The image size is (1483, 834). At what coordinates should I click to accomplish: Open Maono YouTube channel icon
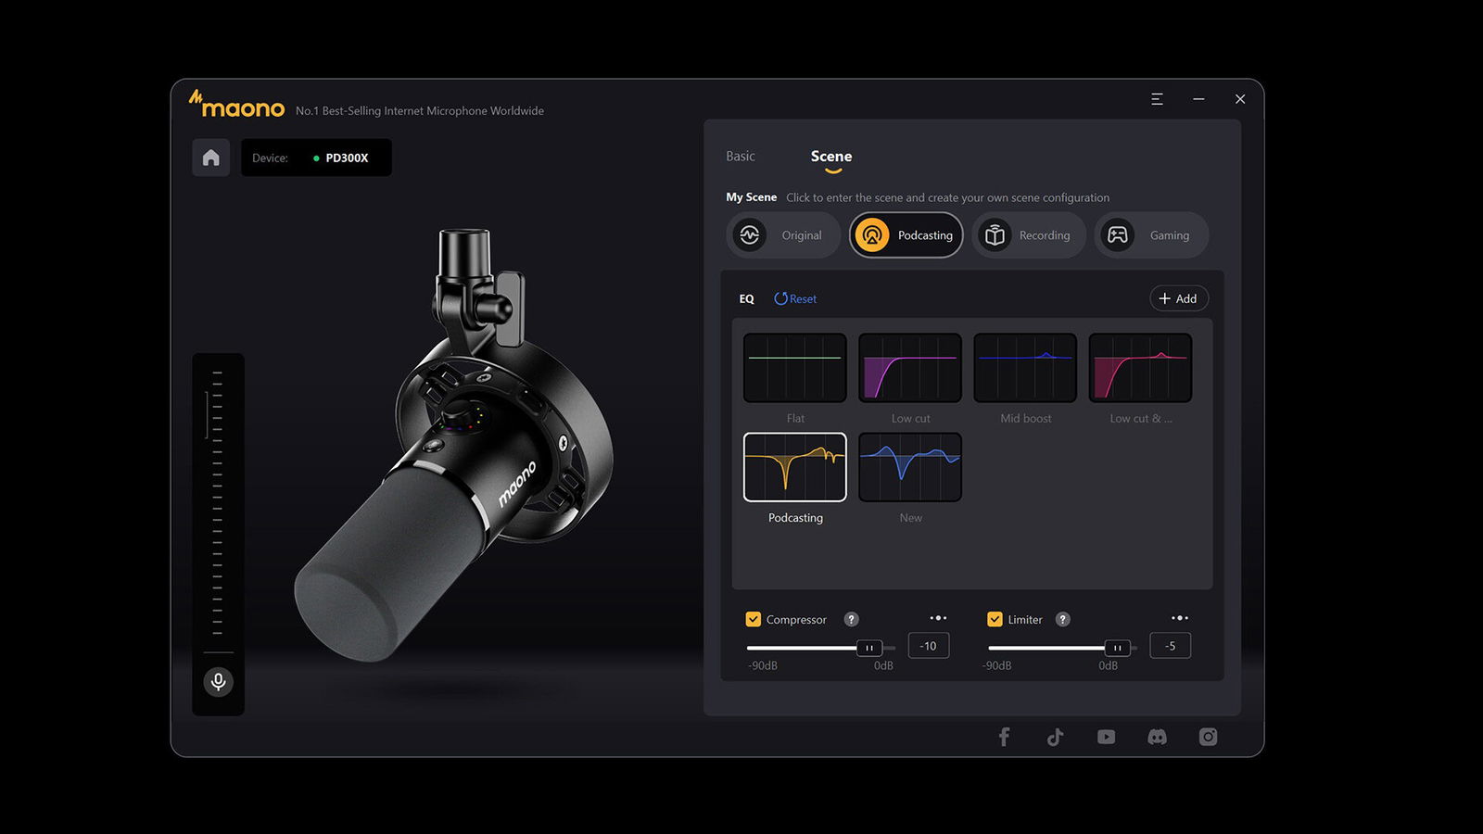pyautogui.click(x=1106, y=737)
